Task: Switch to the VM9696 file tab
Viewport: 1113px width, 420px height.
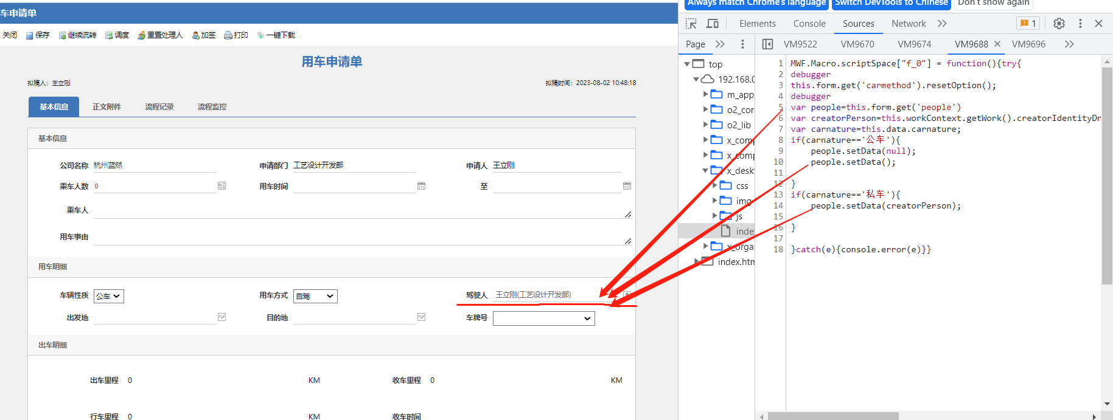Action: tap(1028, 44)
